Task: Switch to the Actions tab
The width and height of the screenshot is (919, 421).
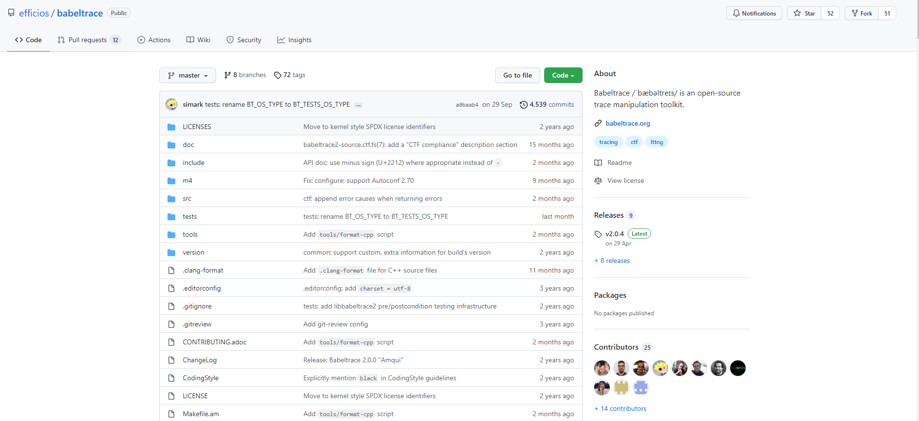Action: (154, 40)
